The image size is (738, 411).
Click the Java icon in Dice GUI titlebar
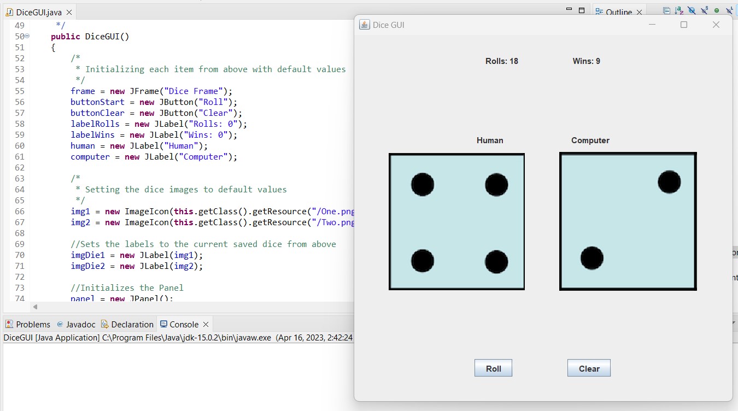364,25
